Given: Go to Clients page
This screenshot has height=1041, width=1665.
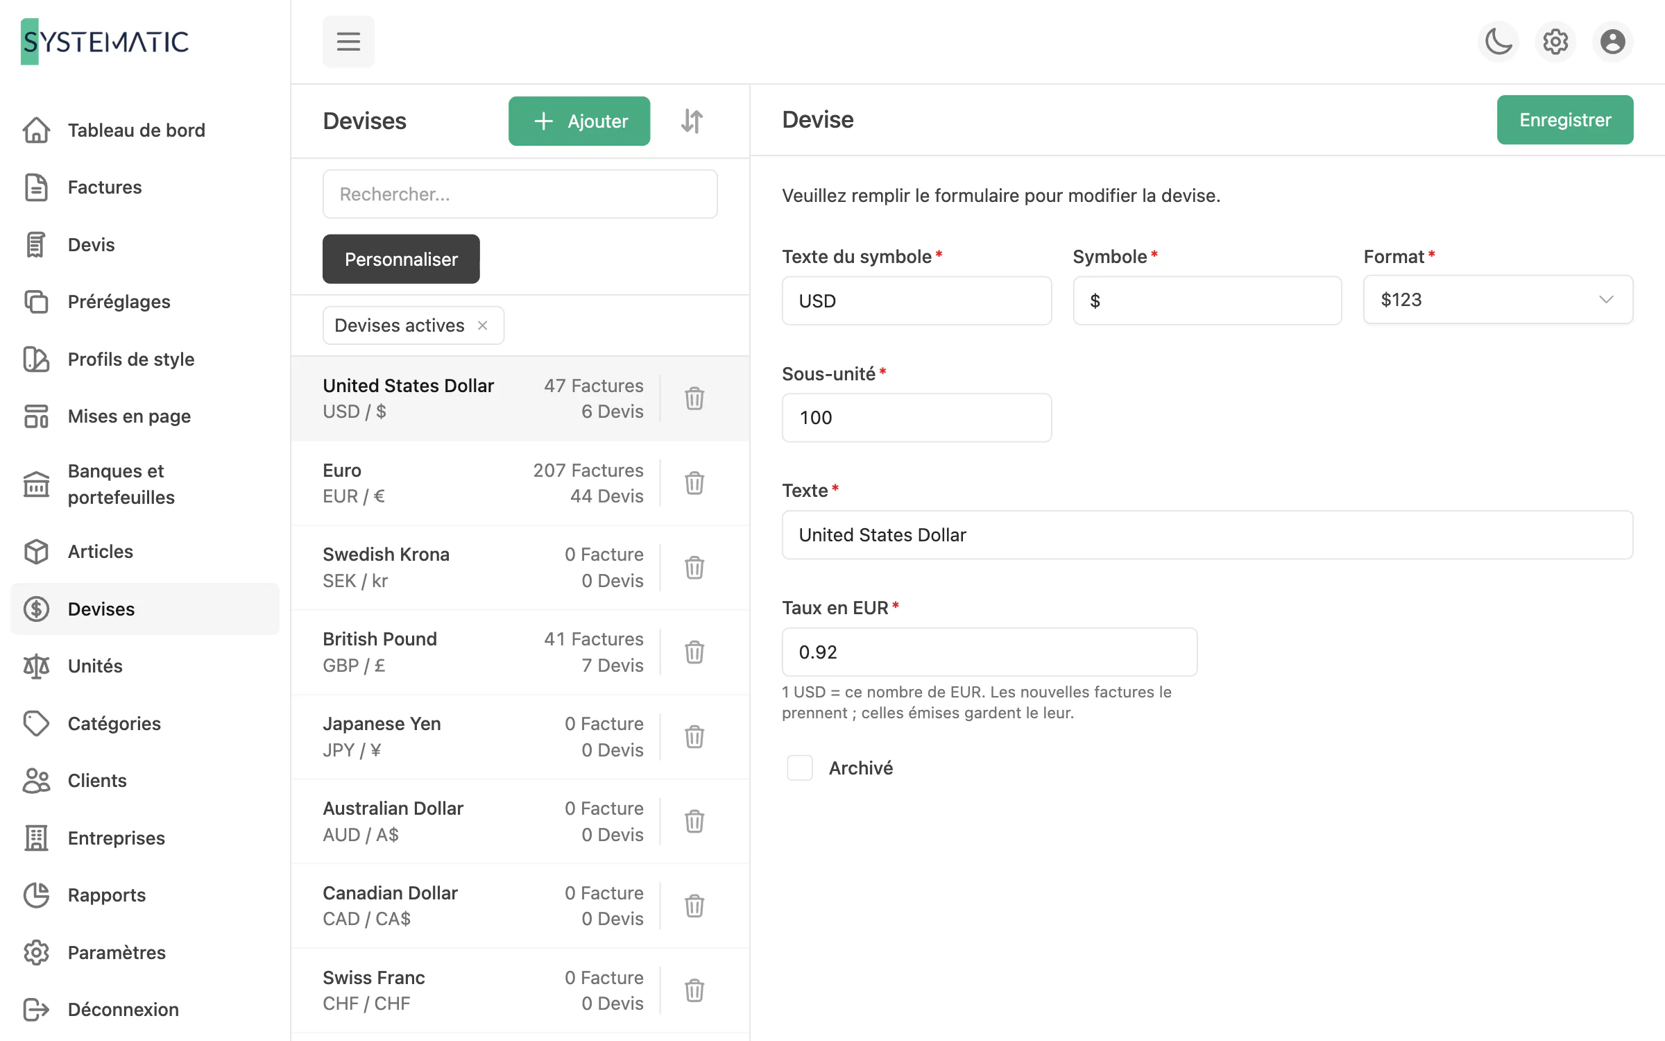Looking at the screenshot, I should (144, 781).
